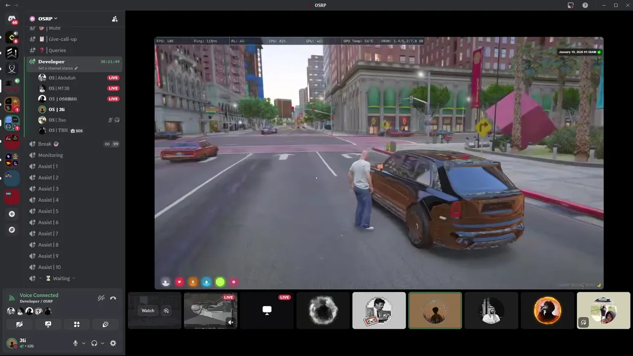Image resolution: width=633 pixels, height=356 pixels.
Task: Open Discover servers compass icon
Action: click(x=12, y=230)
